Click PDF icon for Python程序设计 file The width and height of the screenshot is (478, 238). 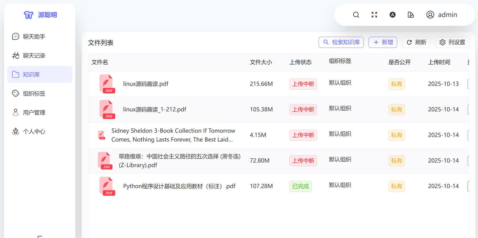click(107, 186)
